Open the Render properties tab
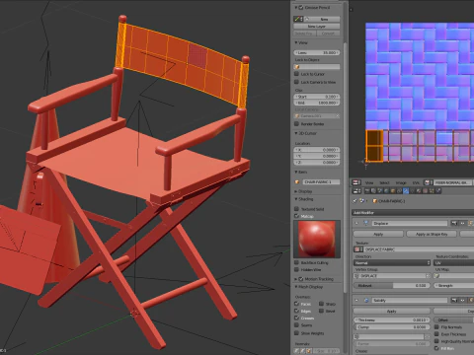Image resolution: width=474 pixels, height=355 pixels. pos(367,191)
